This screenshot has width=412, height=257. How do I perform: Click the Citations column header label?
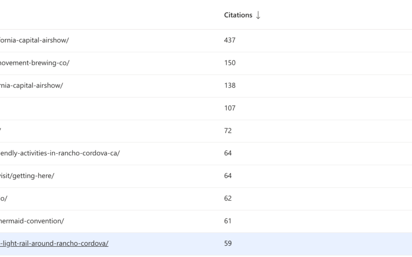tap(238, 15)
